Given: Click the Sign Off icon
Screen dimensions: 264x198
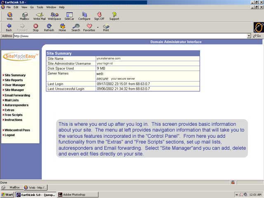Looking at the screenshot, I should tap(99, 16).
